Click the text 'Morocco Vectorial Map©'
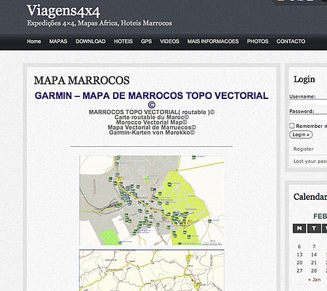Screen dimensions: 327x291 [x=152, y=123]
